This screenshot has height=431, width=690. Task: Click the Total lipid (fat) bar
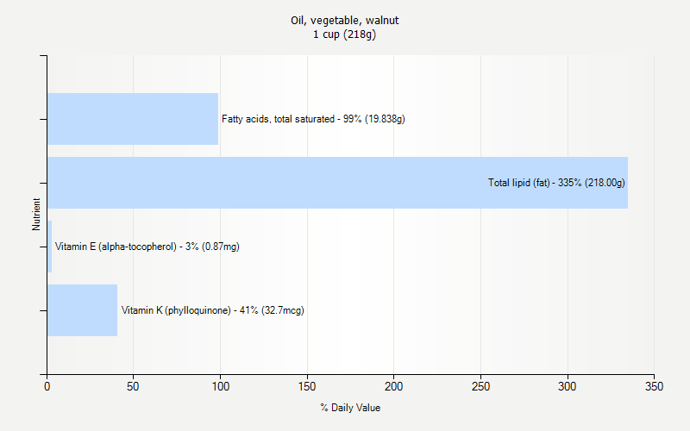point(337,183)
